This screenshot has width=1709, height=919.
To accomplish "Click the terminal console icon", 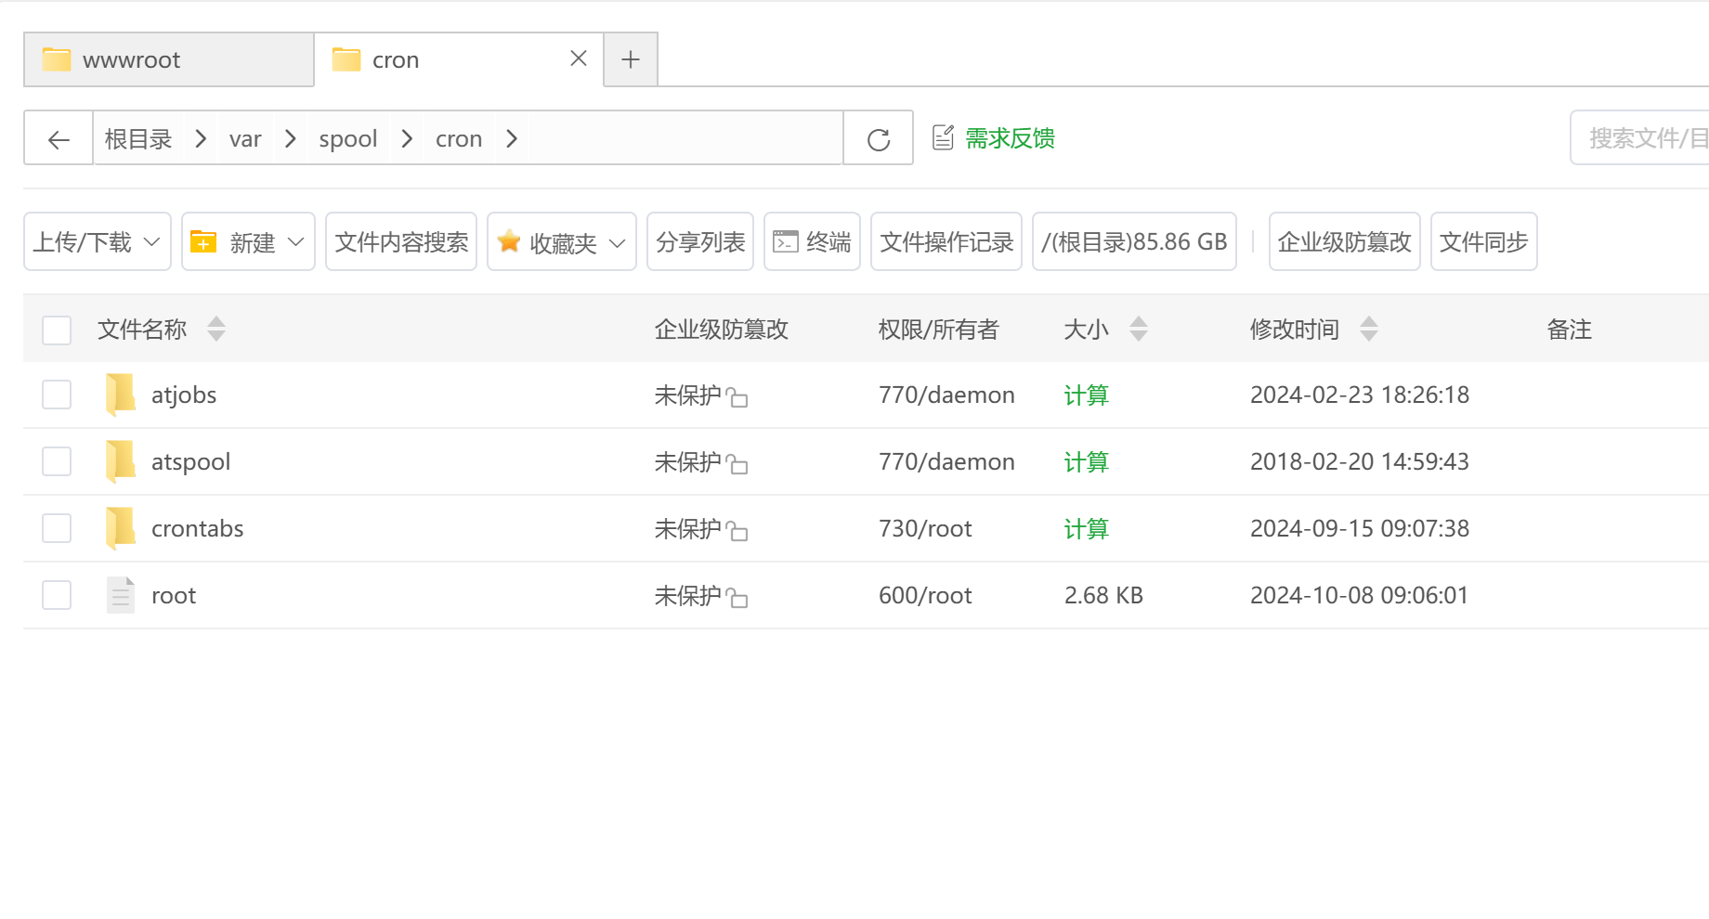I will [786, 241].
